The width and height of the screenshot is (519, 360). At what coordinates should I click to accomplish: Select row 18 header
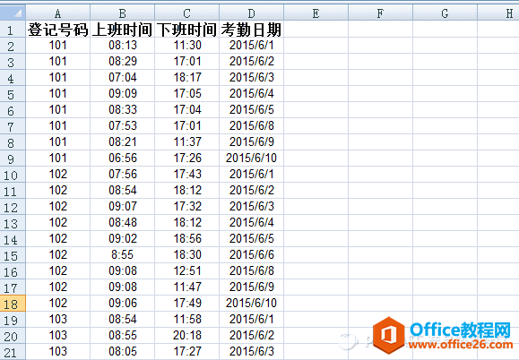point(13,304)
